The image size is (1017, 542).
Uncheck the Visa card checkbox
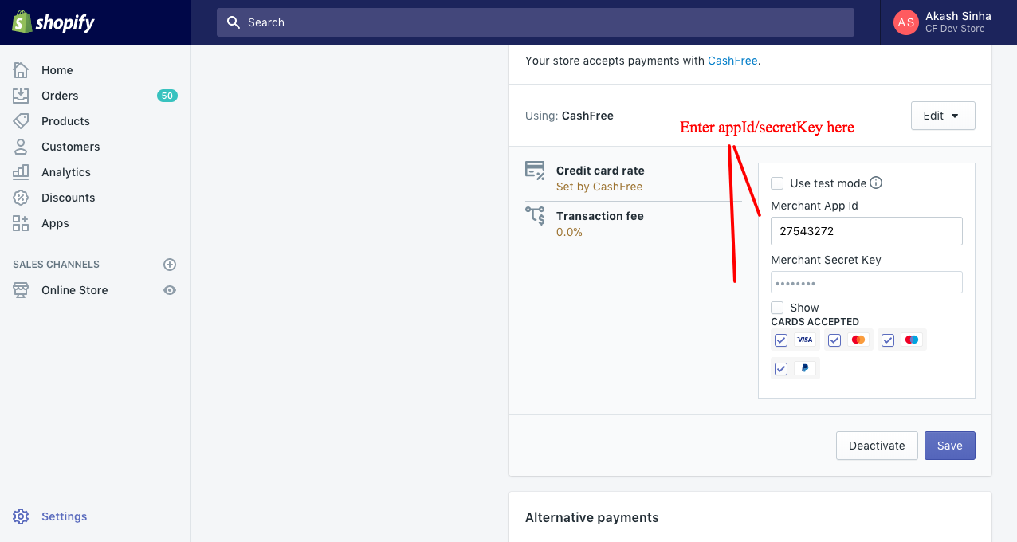pyautogui.click(x=781, y=340)
